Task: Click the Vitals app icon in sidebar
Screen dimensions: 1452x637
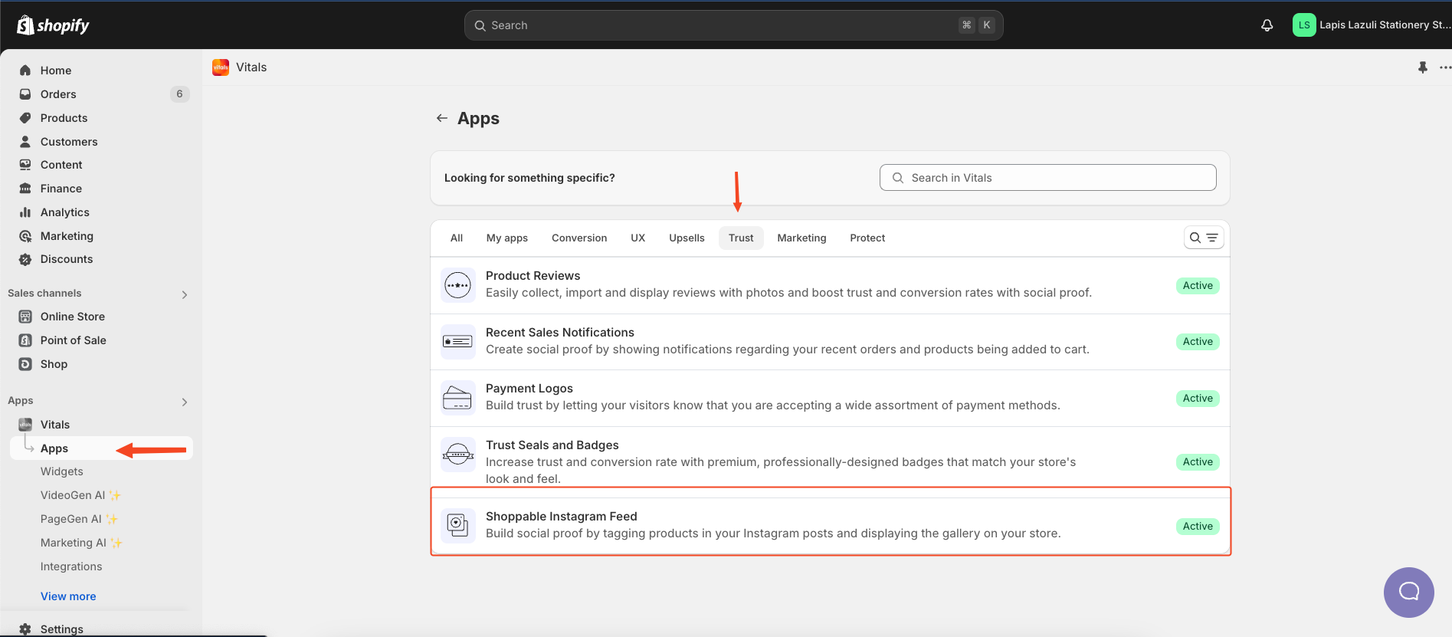Action: [x=25, y=425]
